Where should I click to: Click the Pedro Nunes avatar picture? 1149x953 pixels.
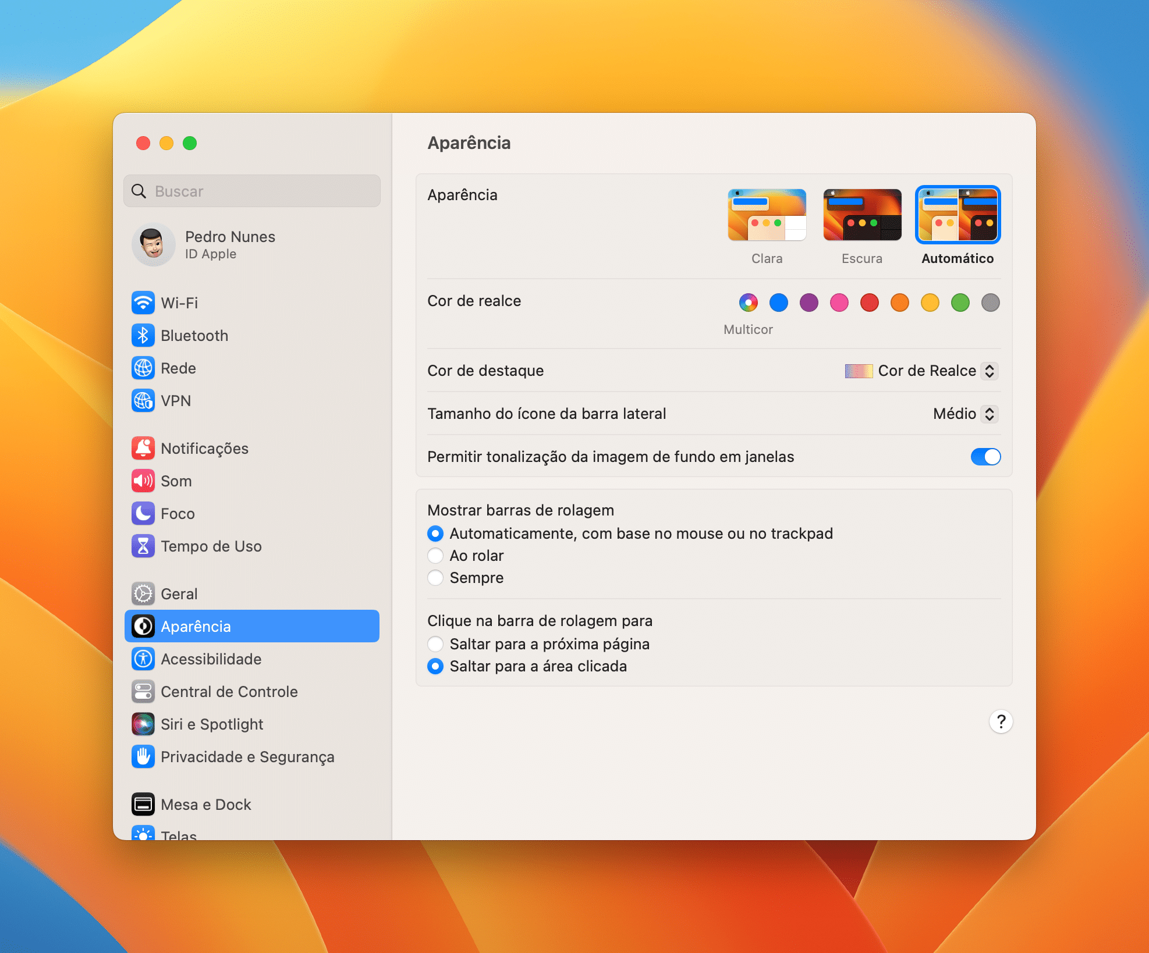click(x=154, y=244)
